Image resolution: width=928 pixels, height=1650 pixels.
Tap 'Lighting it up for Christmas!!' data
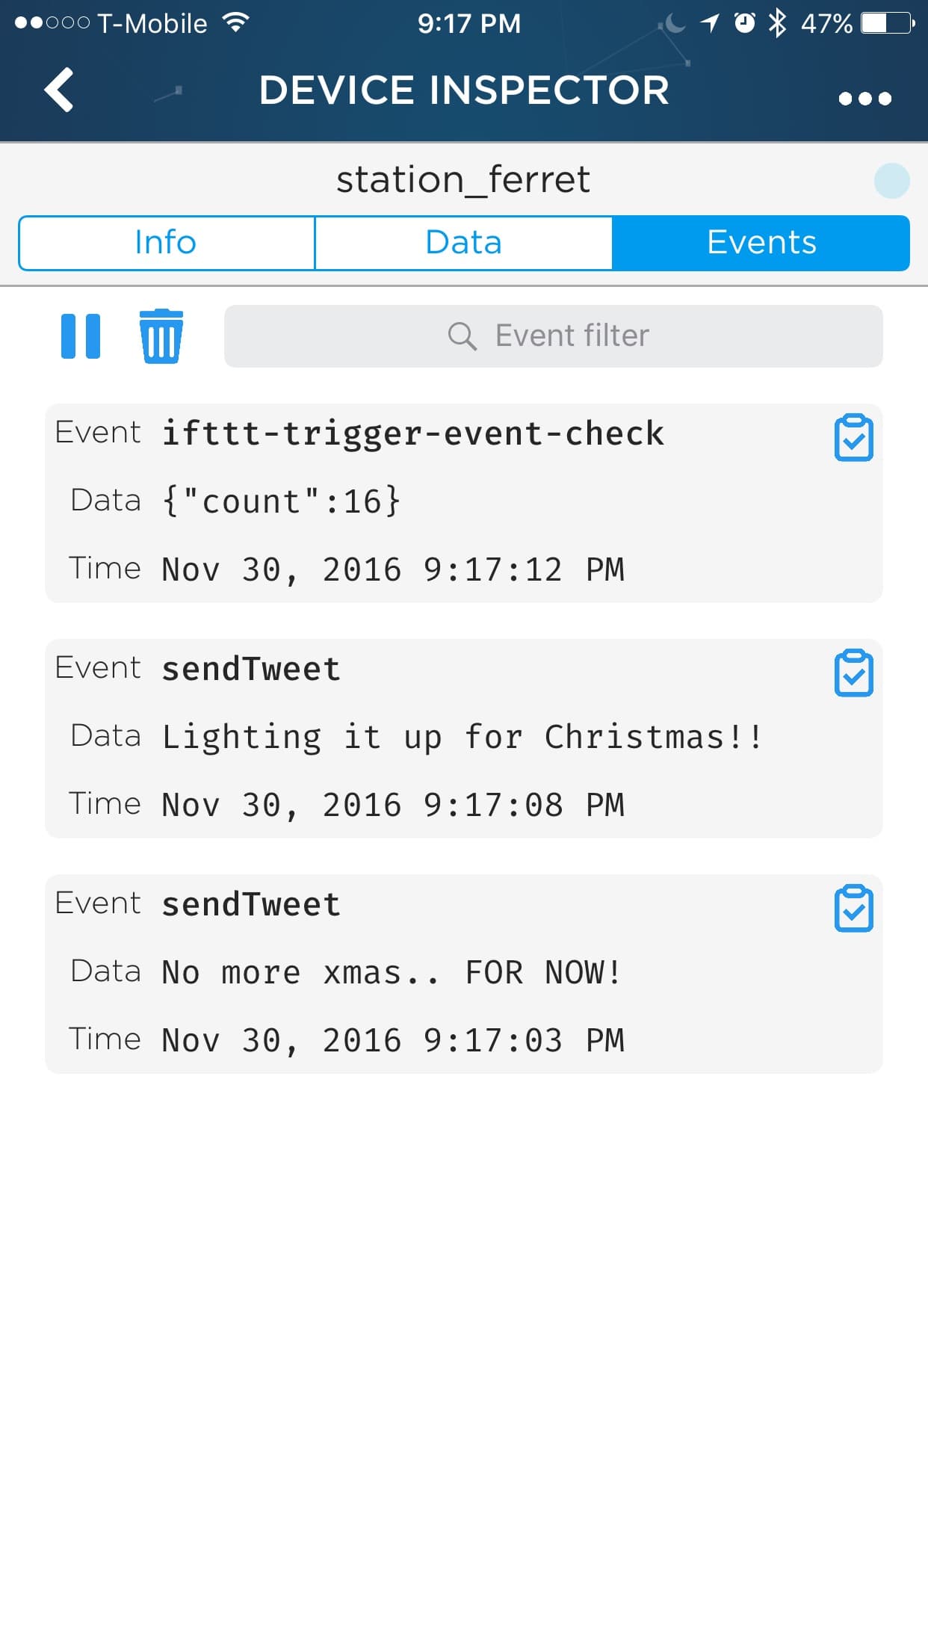tap(462, 737)
